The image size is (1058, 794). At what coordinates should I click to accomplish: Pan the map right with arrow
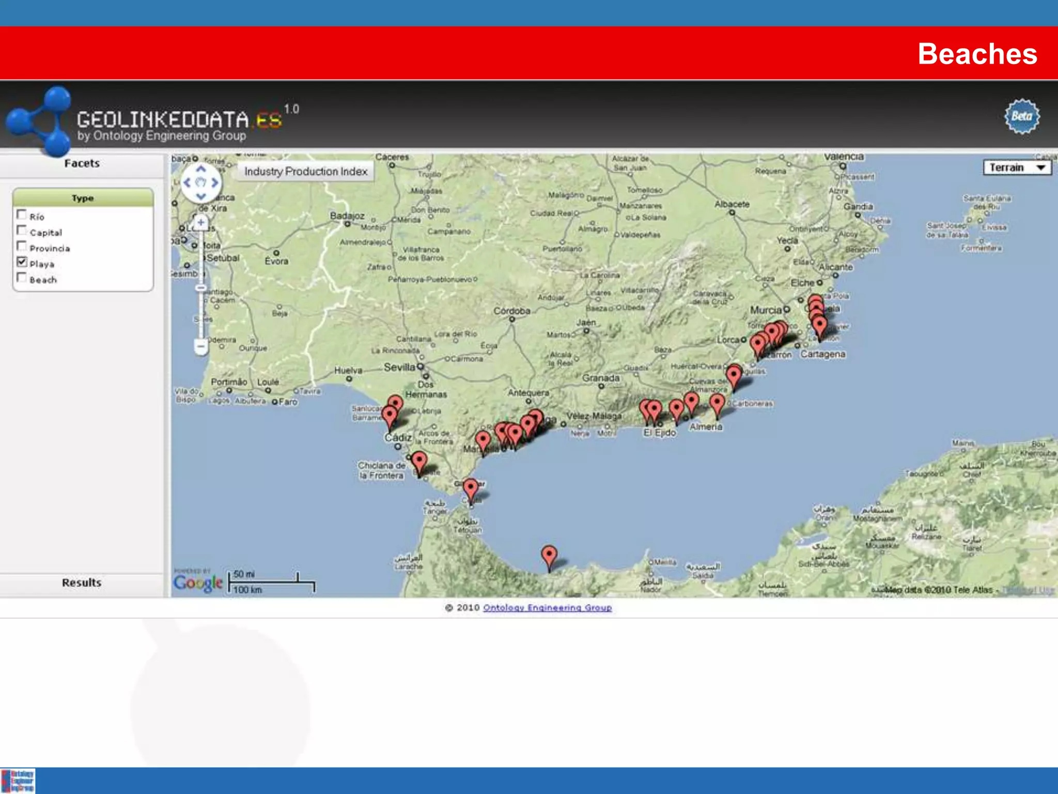tap(214, 182)
